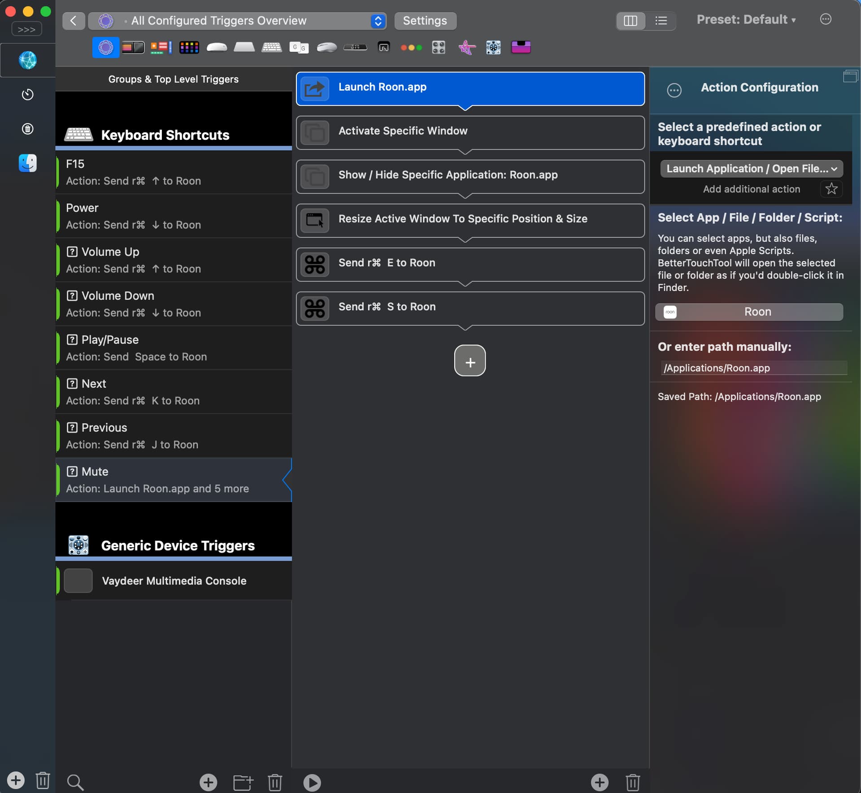Select the Key Sequences (G G) icon

(299, 47)
